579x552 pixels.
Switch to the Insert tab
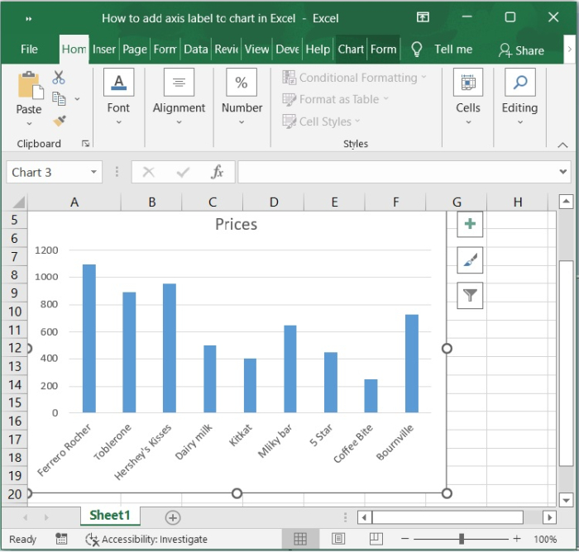(x=103, y=49)
